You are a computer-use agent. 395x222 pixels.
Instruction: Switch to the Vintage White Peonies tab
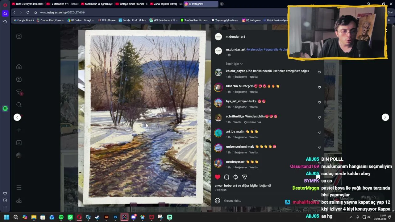point(131,4)
